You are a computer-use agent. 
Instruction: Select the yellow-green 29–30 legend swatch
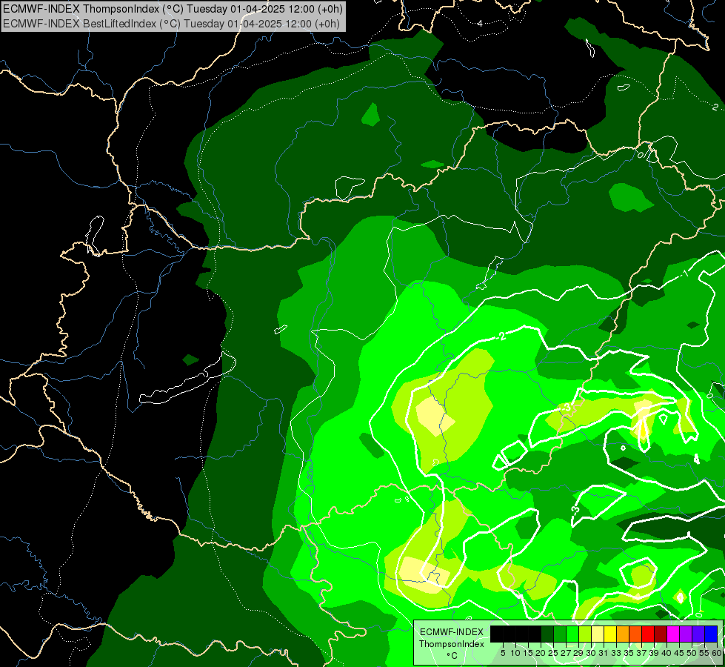click(585, 634)
